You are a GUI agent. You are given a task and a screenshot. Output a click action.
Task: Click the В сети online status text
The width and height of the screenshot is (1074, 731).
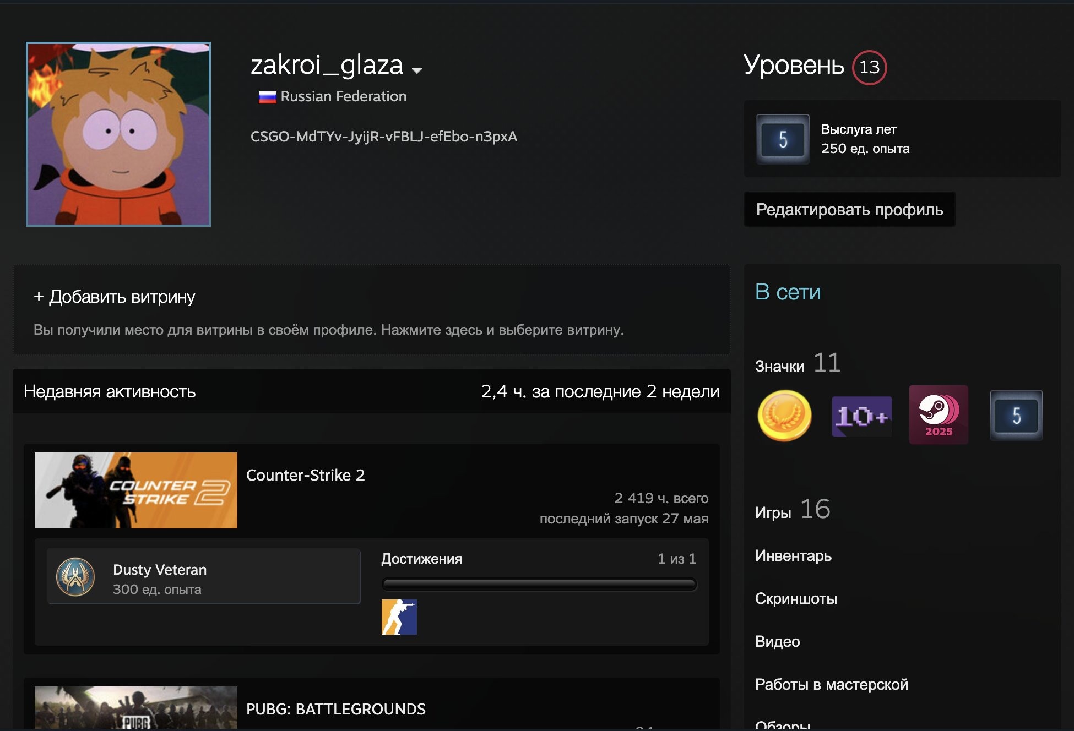click(x=788, y=292)
